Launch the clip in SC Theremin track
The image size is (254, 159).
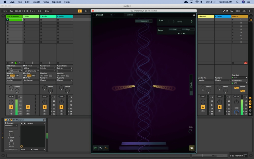(8, 20)
